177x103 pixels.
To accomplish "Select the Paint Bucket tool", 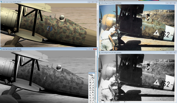I will [93, 90].
